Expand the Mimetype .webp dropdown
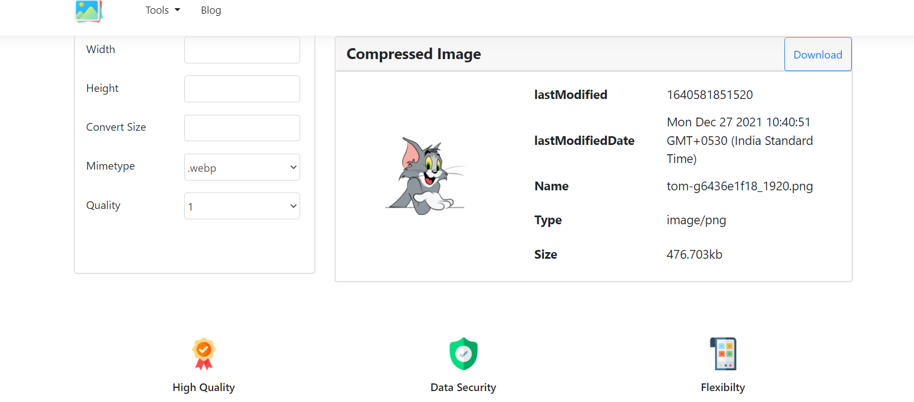 [242, 167]
